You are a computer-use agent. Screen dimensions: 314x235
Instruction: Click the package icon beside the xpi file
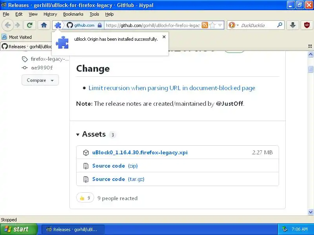point(86,153)
